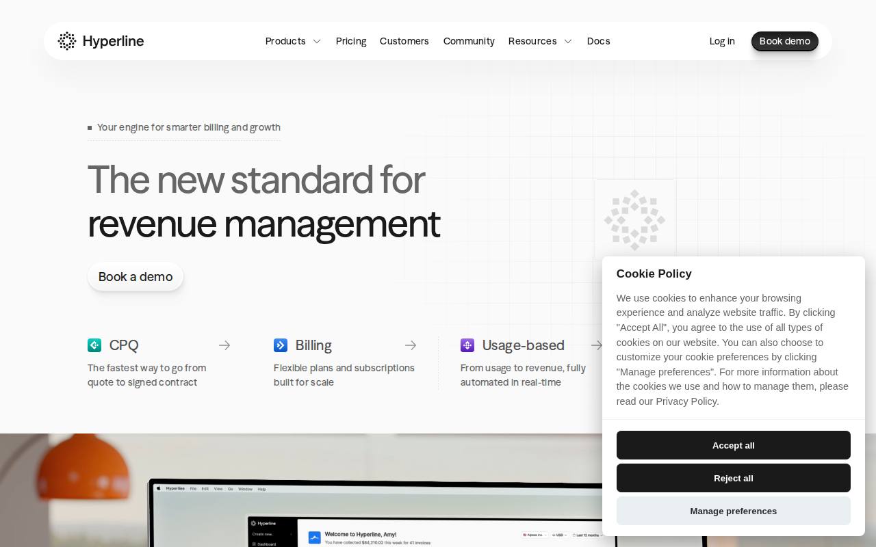Open the Docs link
The width and height of the screenshot is (876, 547).
598,41
